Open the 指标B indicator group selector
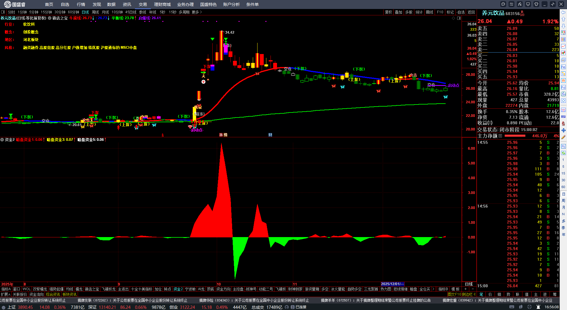Image resolution: width=567 pixels, height=310 pixels. tap(443, 289)
